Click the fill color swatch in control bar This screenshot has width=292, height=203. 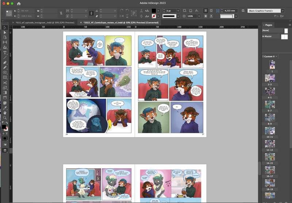[154, 11]
